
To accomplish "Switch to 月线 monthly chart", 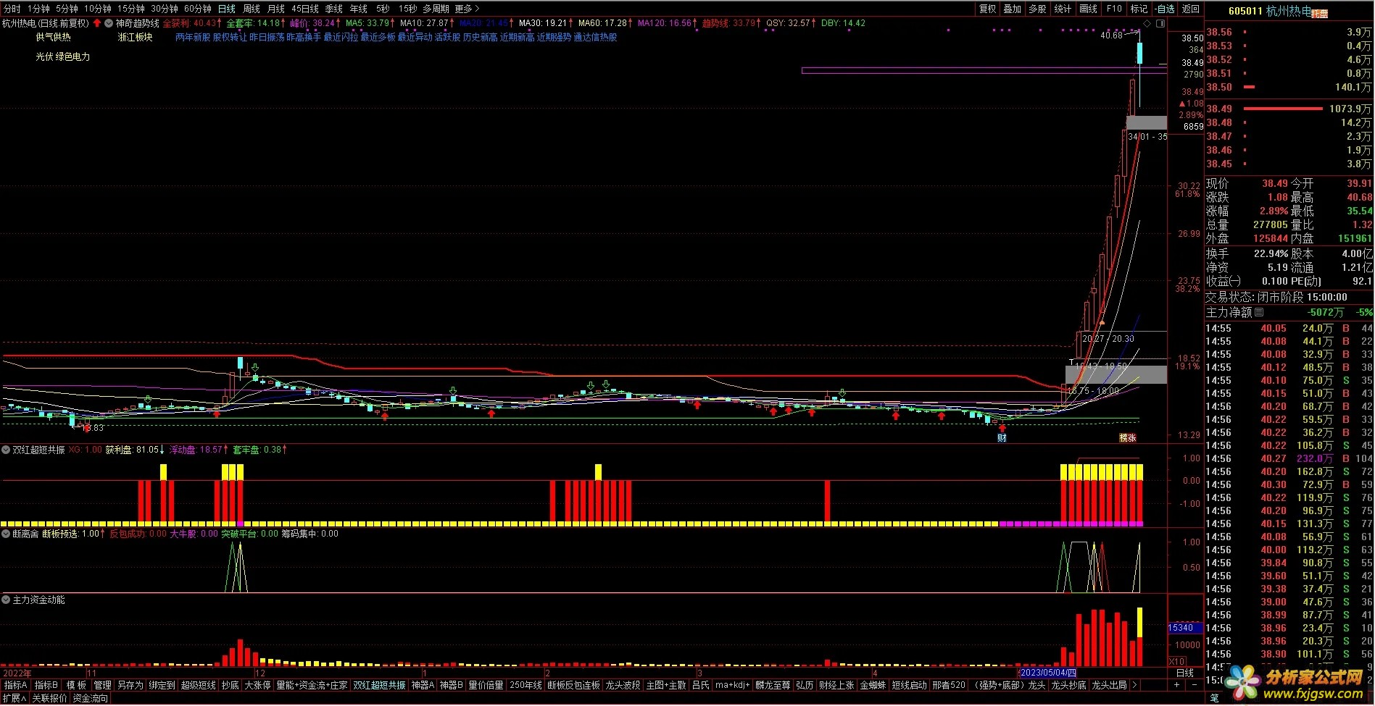I will point(276,9).
